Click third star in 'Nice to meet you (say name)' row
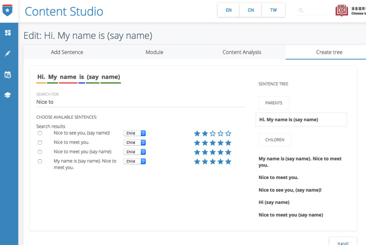The width and height of the screenshot is (366, 245). [x=213, y=152]
